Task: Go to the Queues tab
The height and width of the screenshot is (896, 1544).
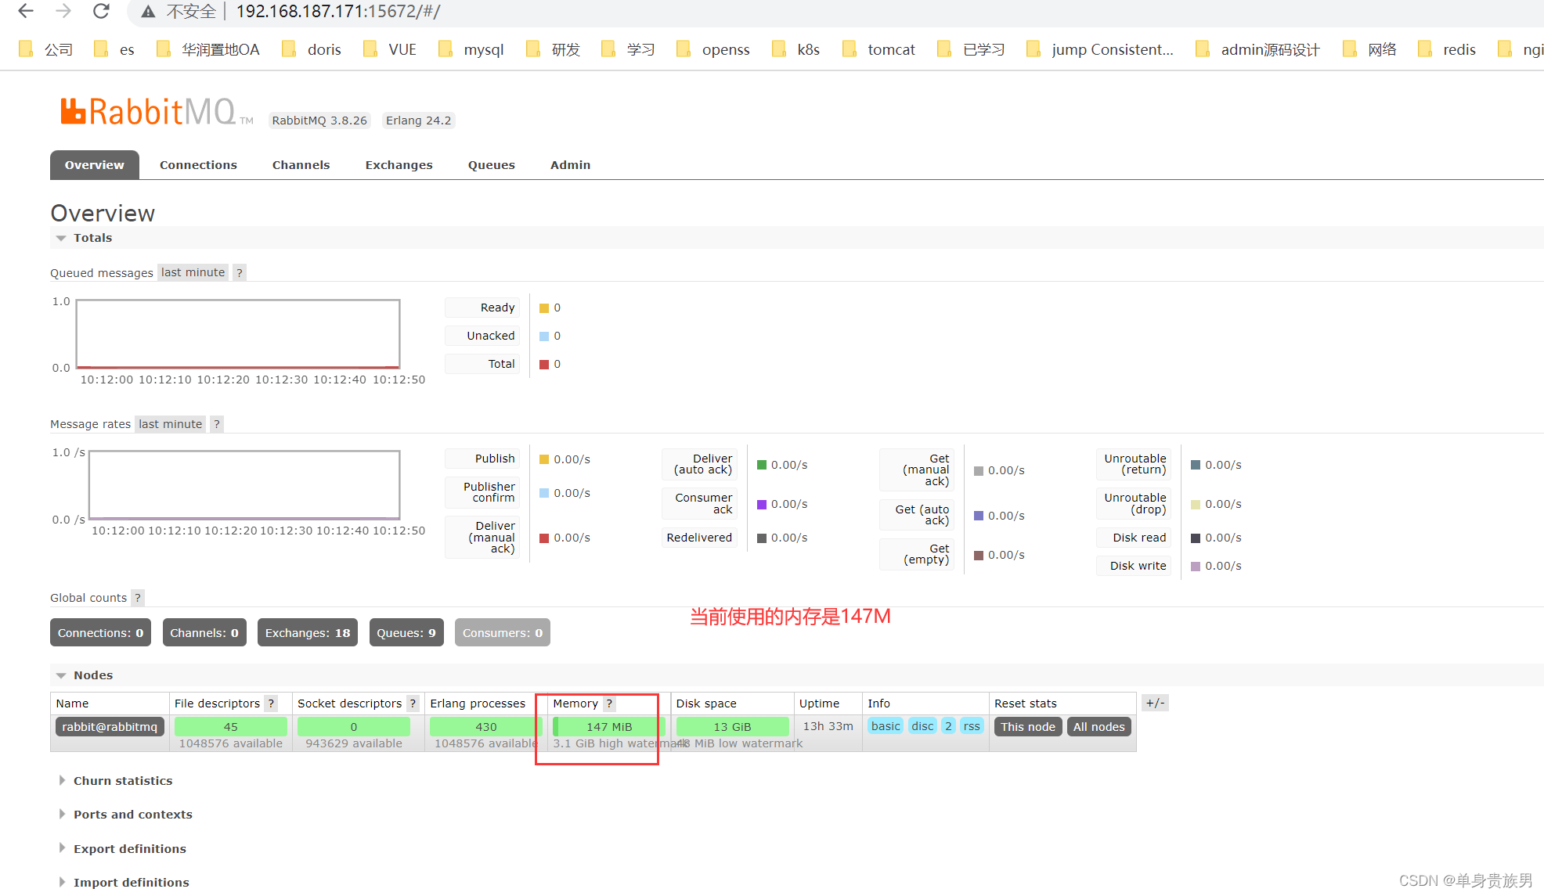Action: coord(492,165)
